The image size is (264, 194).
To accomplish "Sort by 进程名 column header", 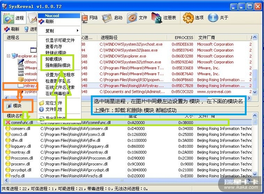I will 13,37.
